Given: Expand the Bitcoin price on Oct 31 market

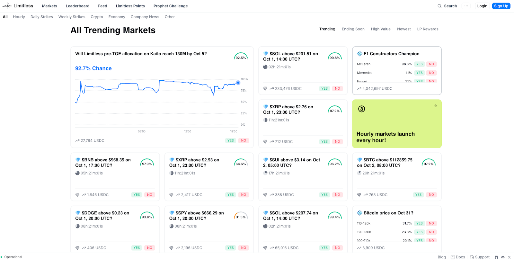Looking at the screenshot, I should pos(388,213).
